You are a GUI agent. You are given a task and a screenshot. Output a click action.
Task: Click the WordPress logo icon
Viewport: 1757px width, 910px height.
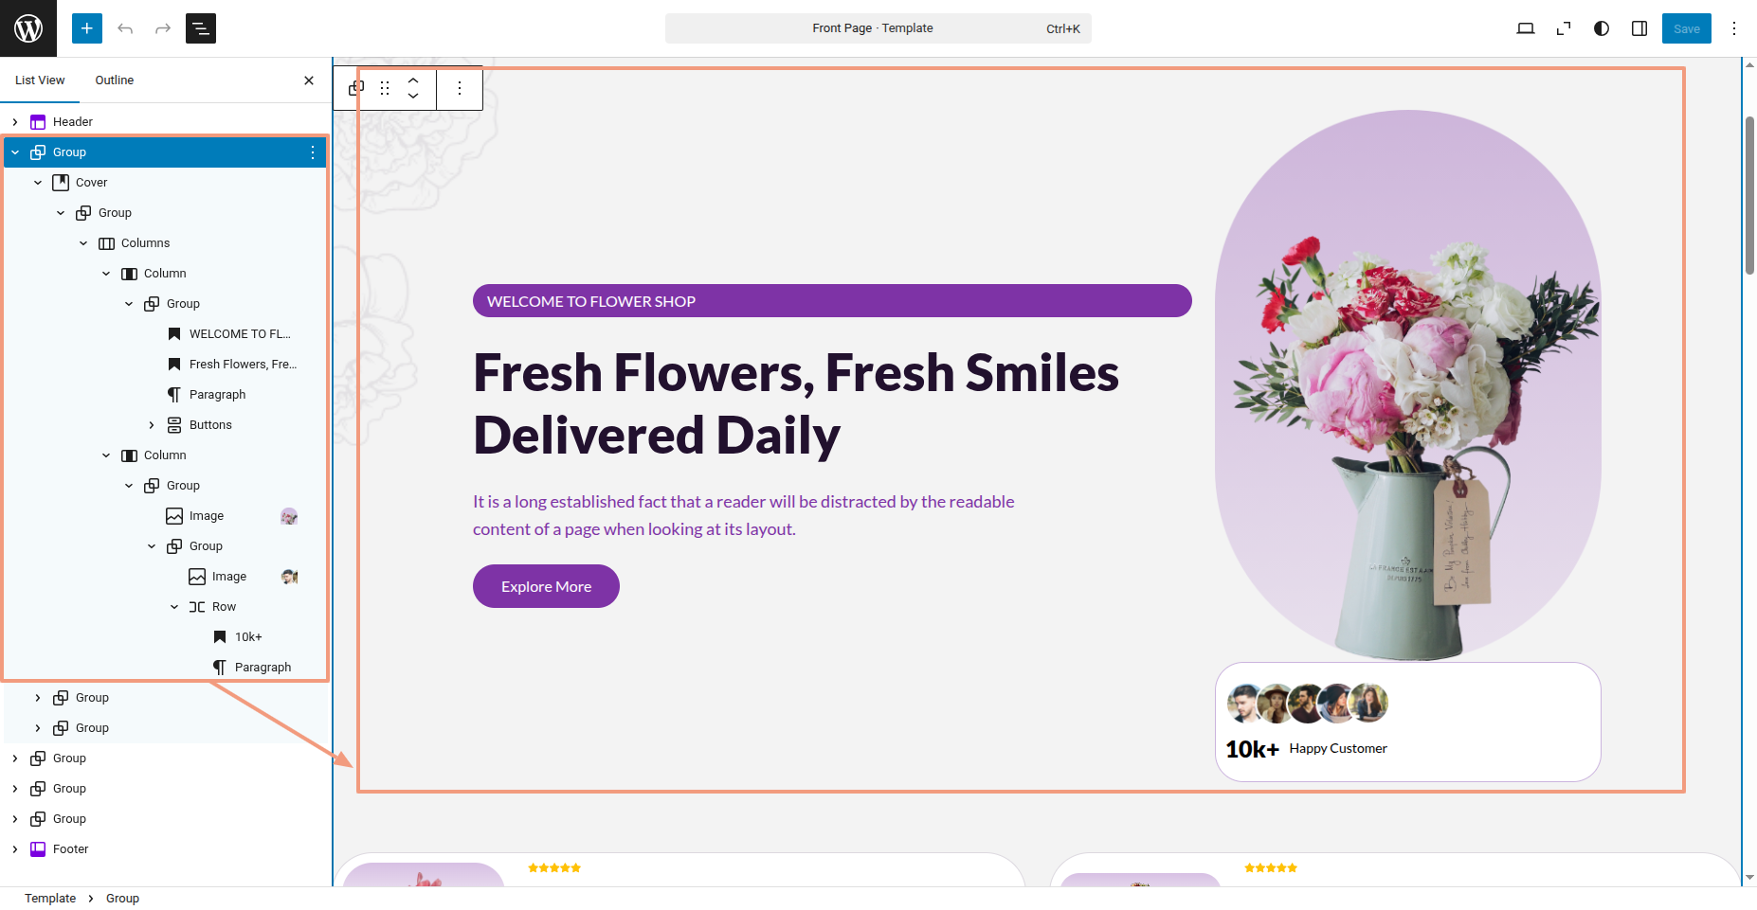click(x=28, y=28)
